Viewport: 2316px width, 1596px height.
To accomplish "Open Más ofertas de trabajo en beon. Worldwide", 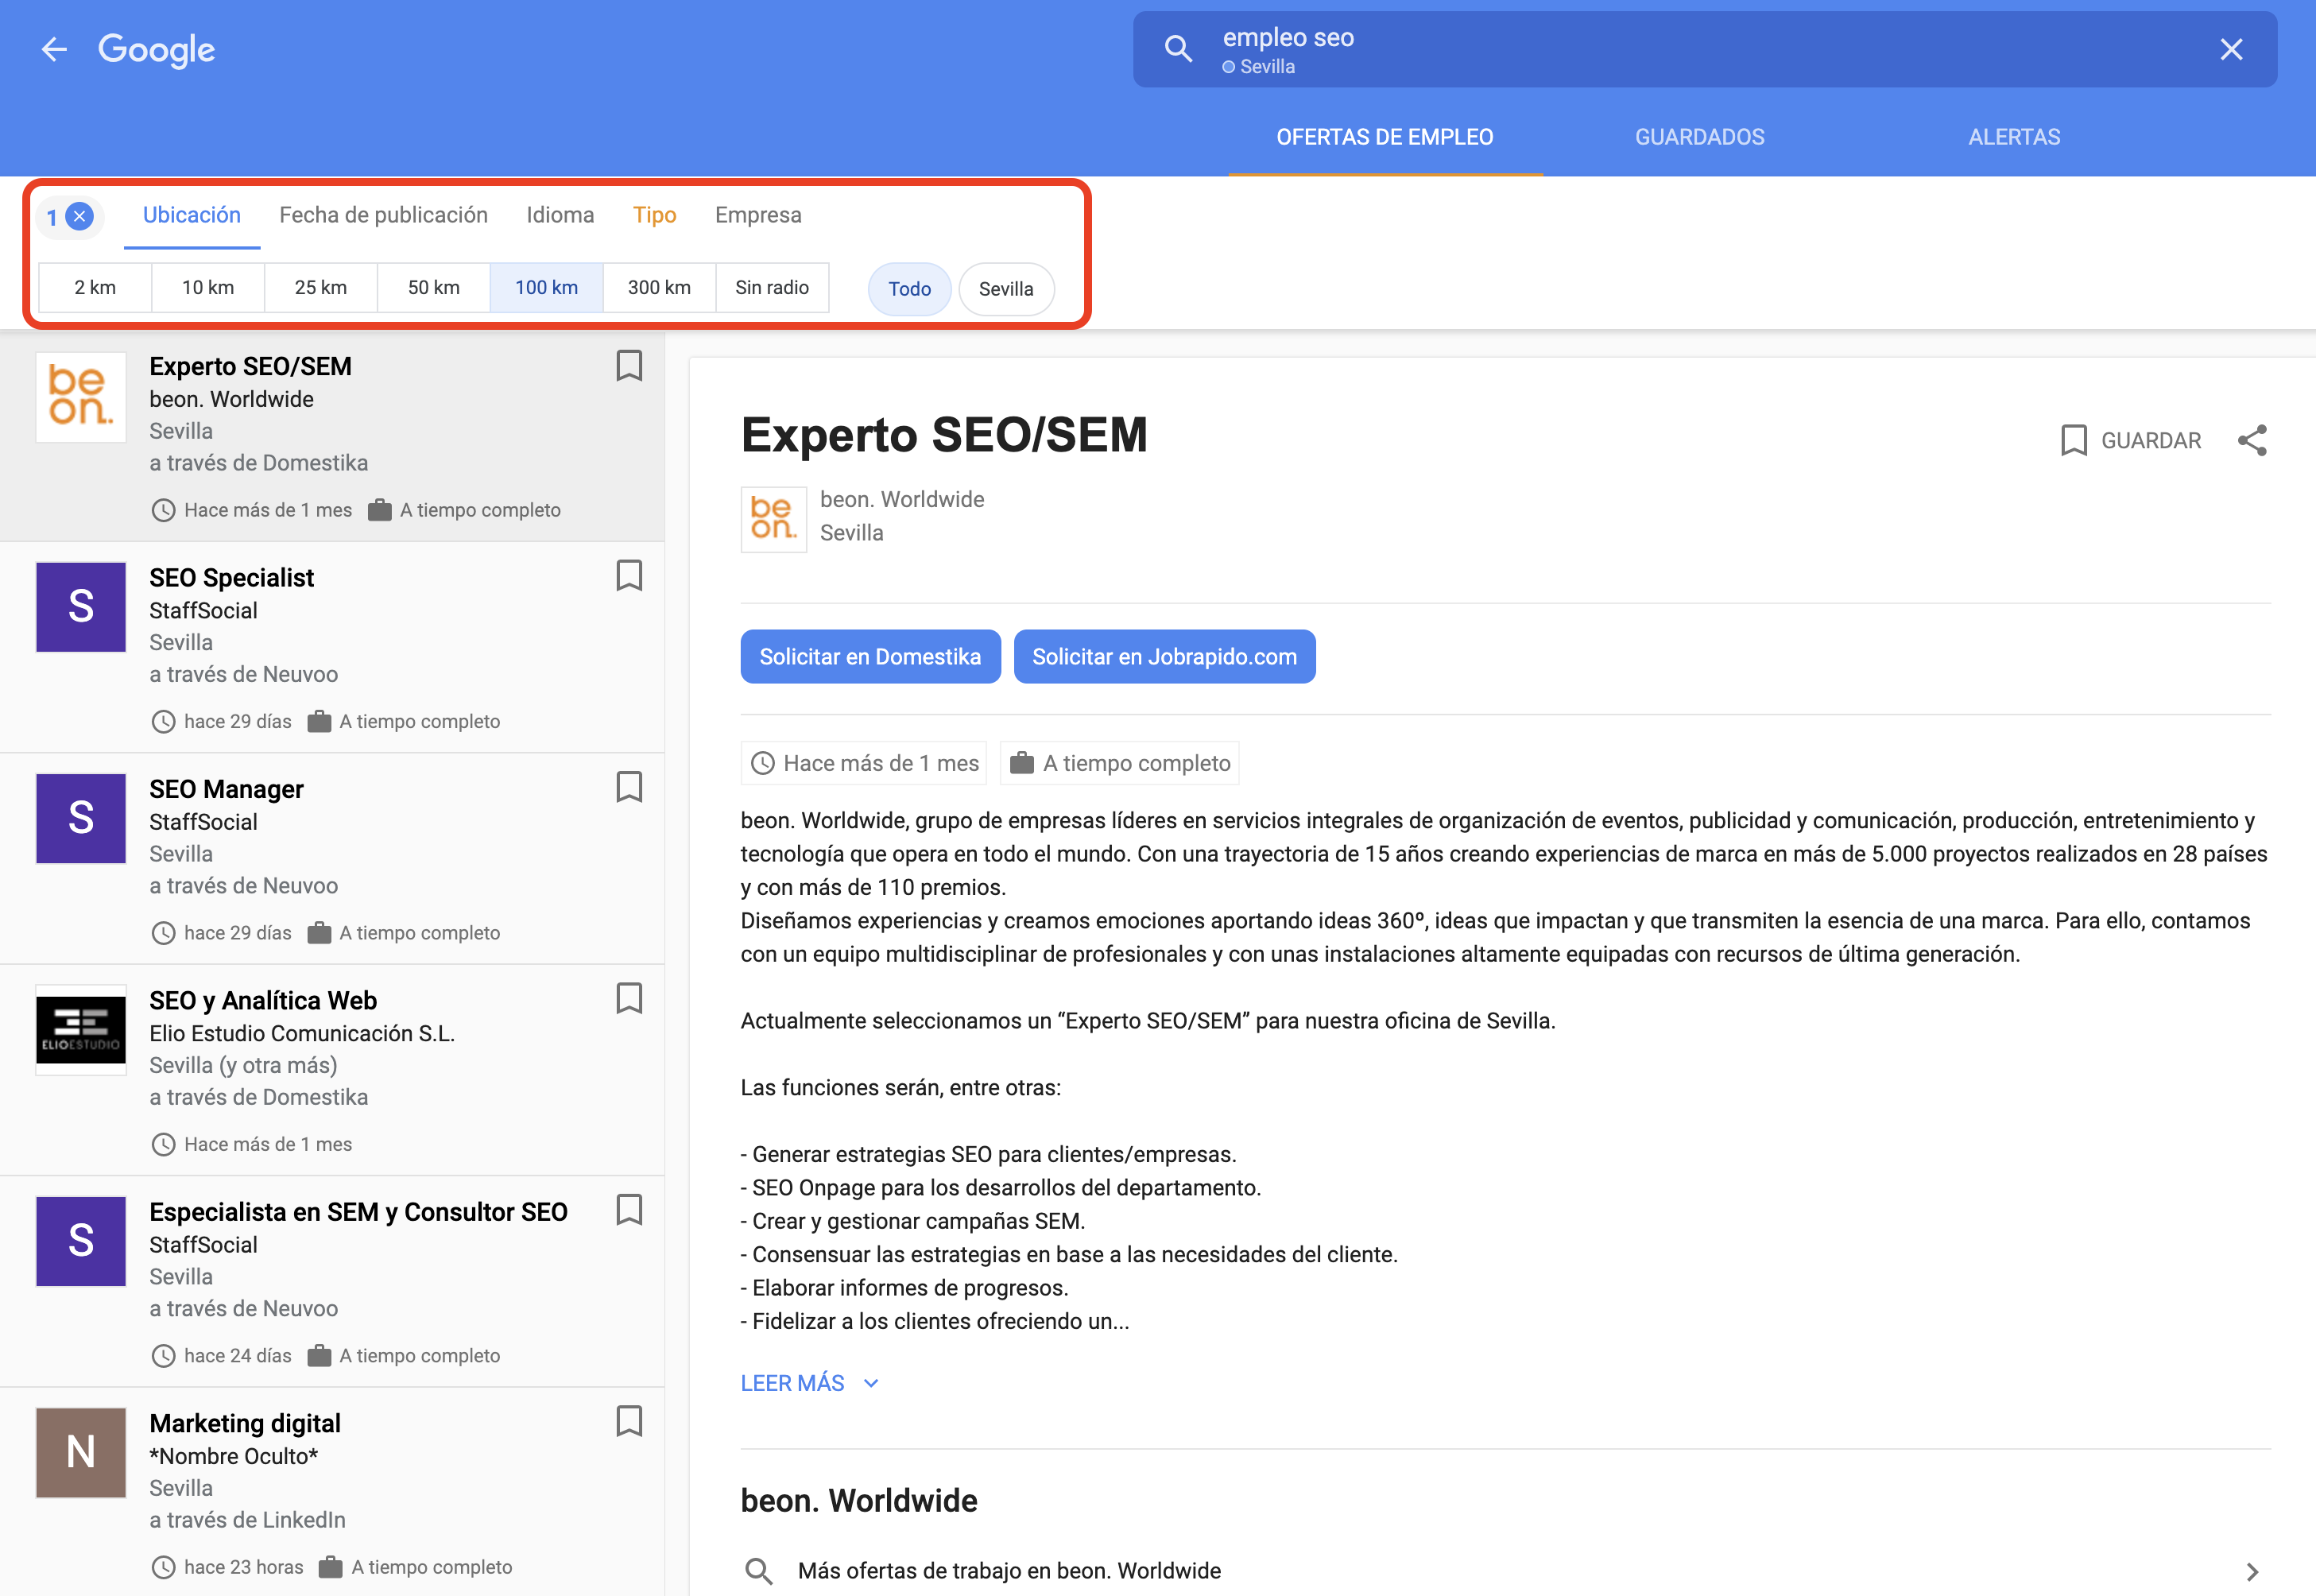I will coord(1506,1570).
